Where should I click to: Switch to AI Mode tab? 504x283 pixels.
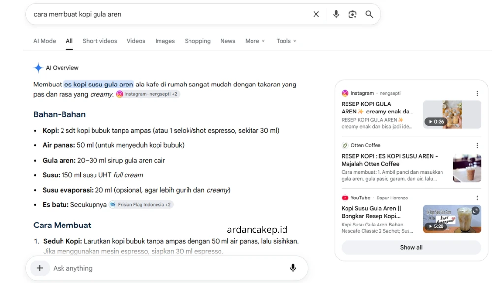[x=45, y=41]
